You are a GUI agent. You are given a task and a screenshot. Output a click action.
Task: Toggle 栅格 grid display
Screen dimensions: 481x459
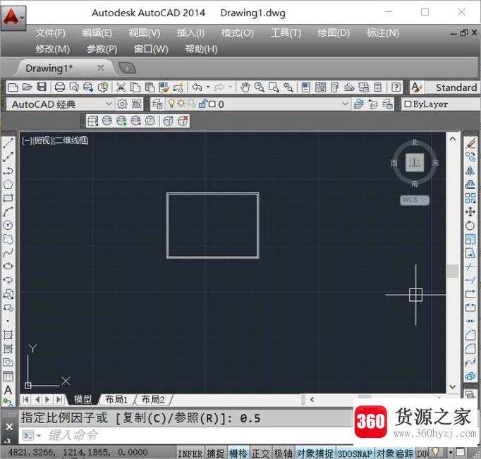238,453
